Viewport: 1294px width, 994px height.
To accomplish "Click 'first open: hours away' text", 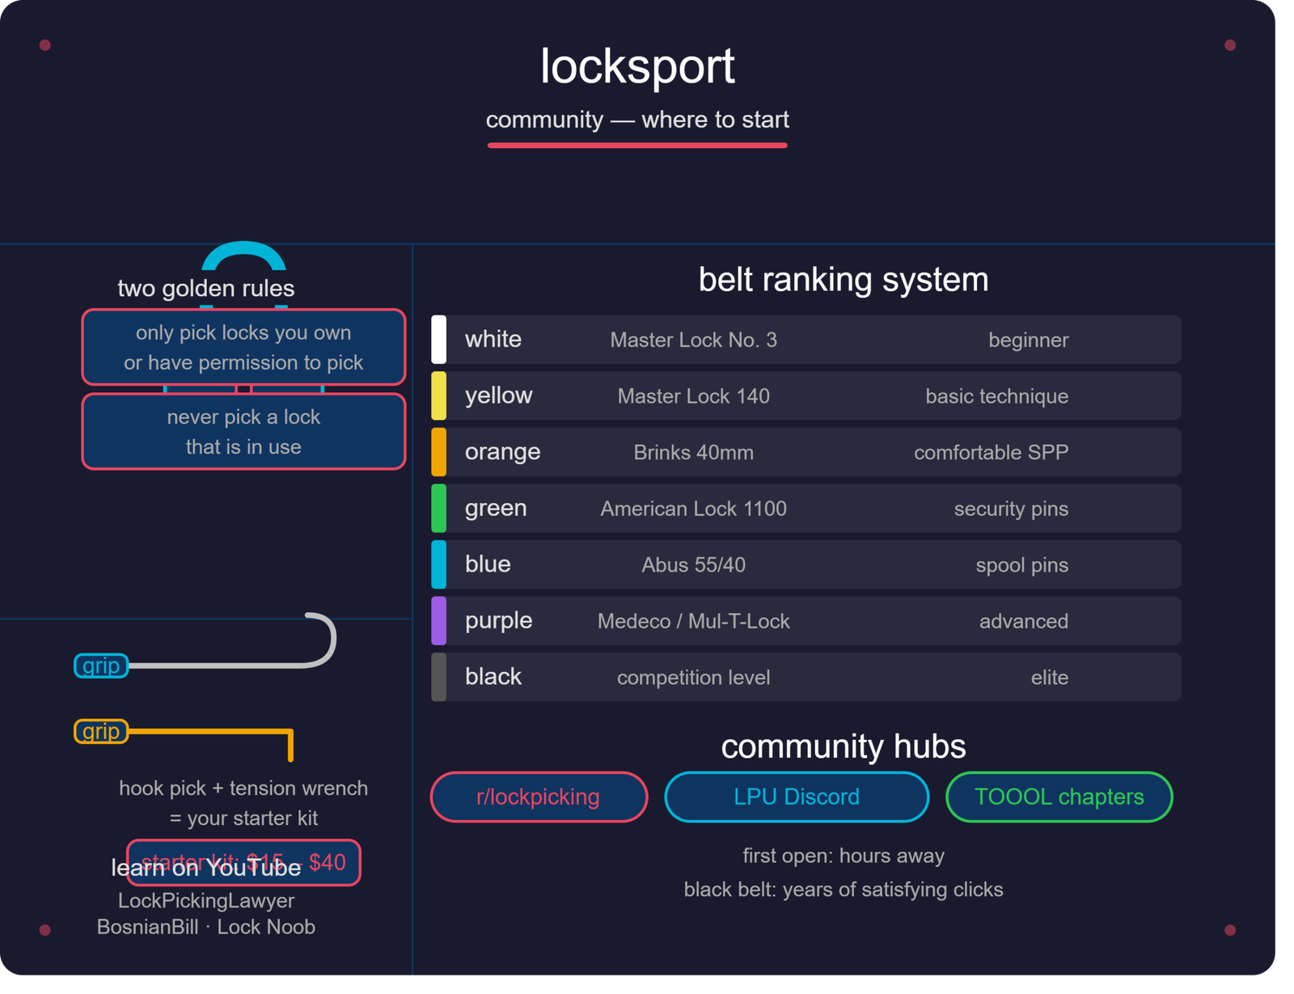I will coord(844,856).
